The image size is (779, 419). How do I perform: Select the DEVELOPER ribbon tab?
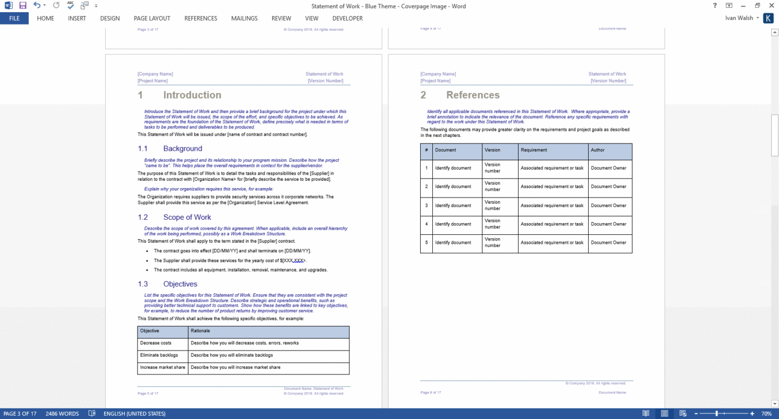[347, 18]
